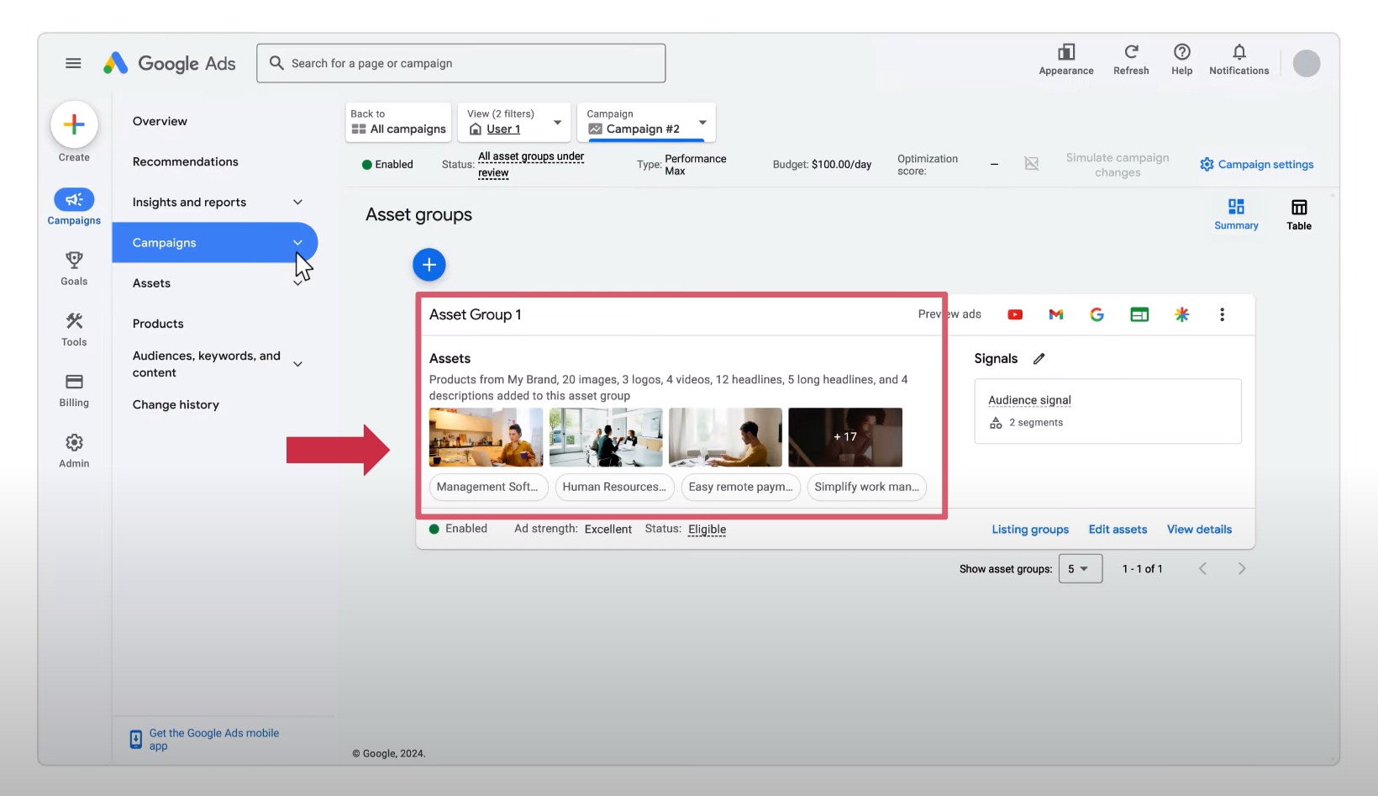Open Overview in the navigation
1378x796 pixels.
pyautogui.click(x=160, y=121)
